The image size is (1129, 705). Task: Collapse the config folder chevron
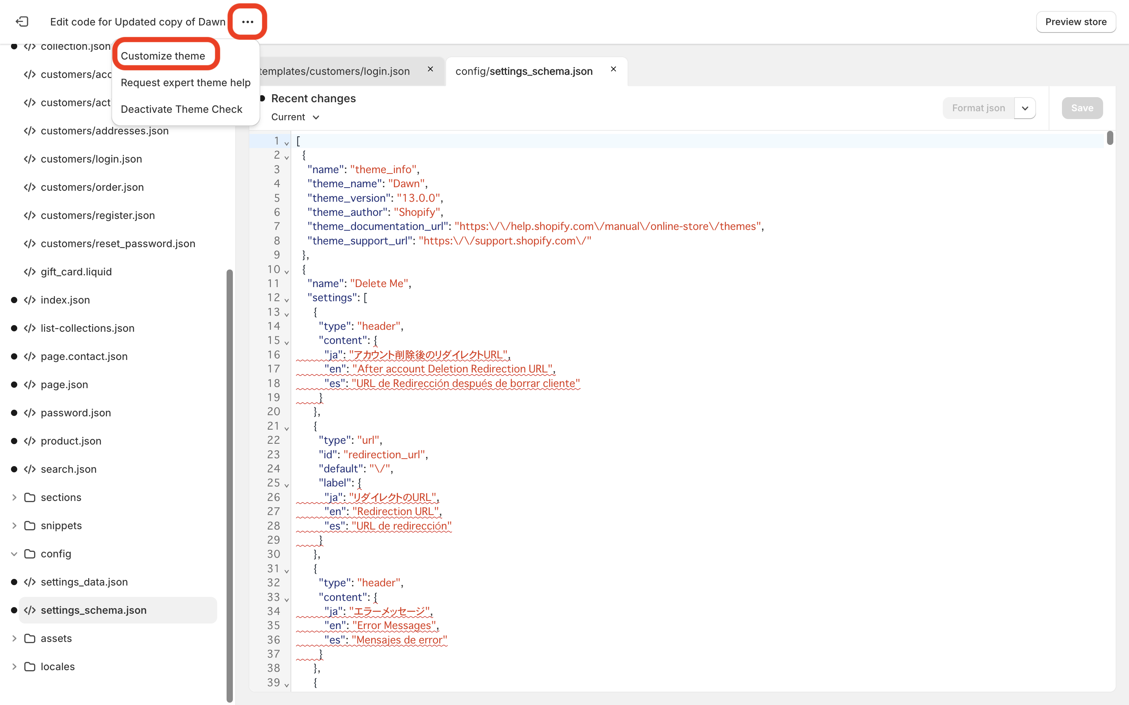(14, 553)
